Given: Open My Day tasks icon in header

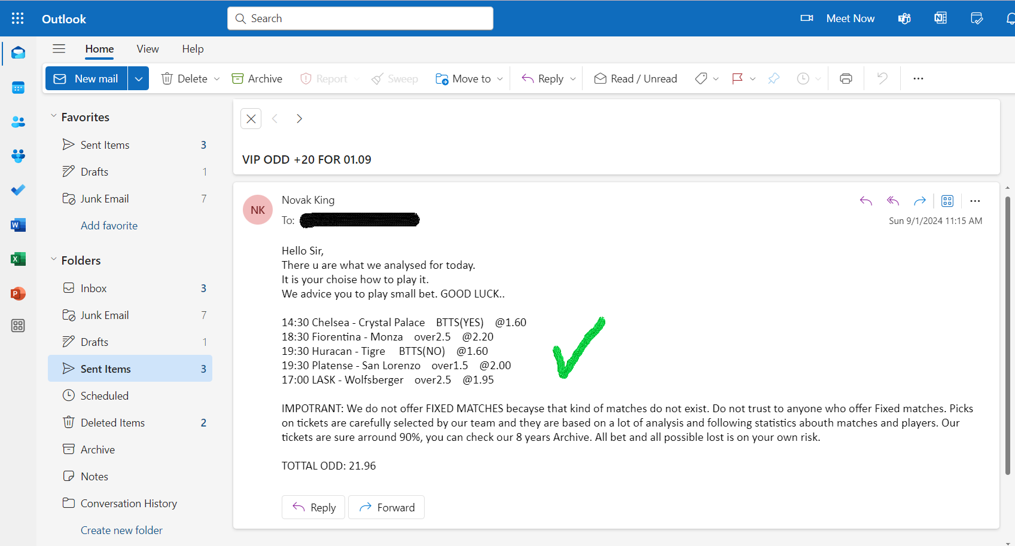Looking at the screenshot, I should point(977,19).
